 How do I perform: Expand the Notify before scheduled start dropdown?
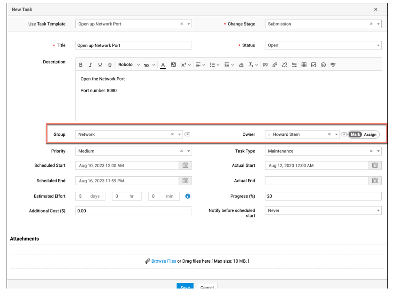pos(378,211)
